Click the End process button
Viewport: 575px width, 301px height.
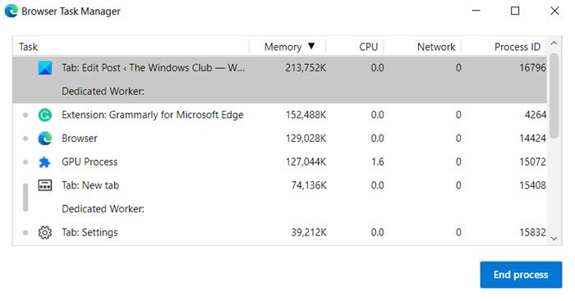point(521,275)
